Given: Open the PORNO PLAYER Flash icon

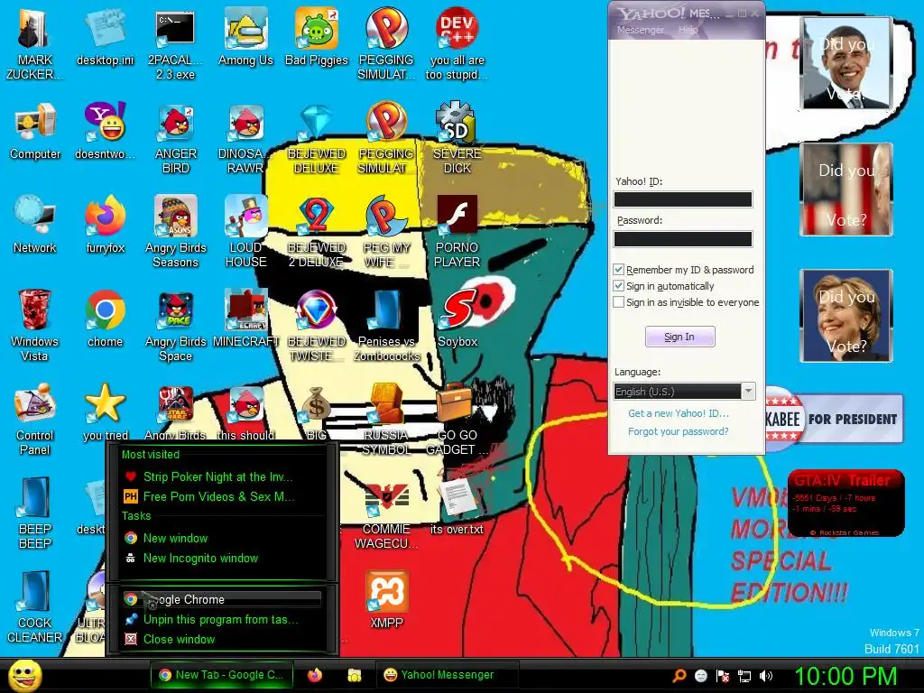Looking at the screenshot, I should point(457,232).
